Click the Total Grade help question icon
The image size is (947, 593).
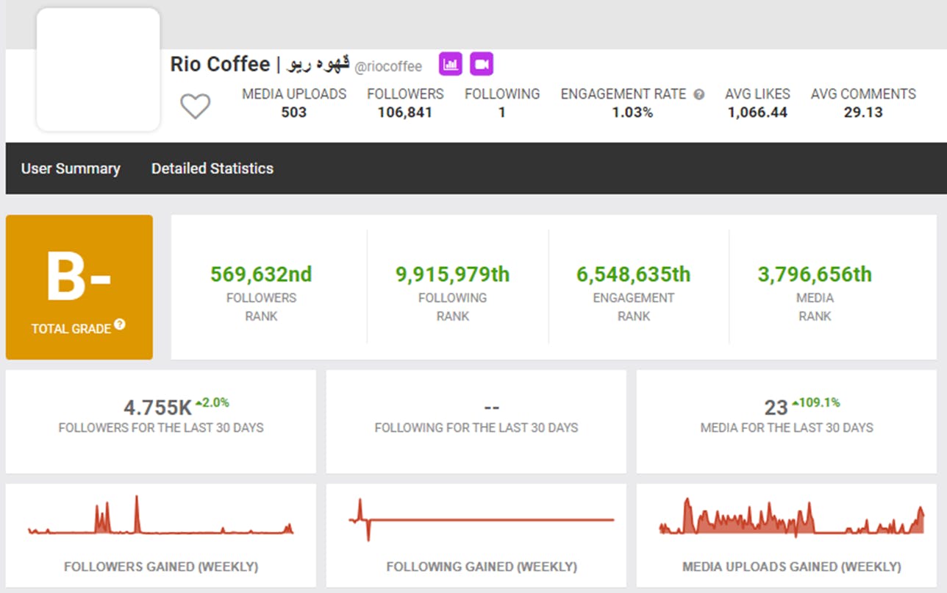click(x=120, y=324)
